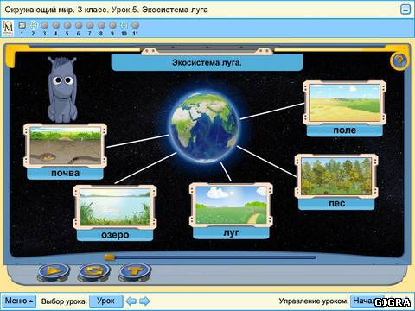Click the yellow play button
The height and width of the screenshot is (311, 415).
pyautogui.click(x=54, y=271)
